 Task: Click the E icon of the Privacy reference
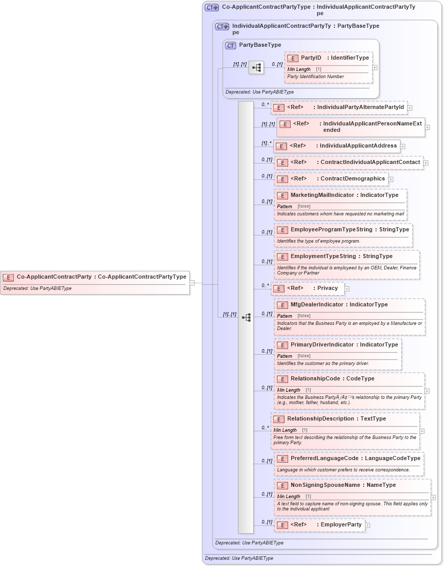pos(278,288)
